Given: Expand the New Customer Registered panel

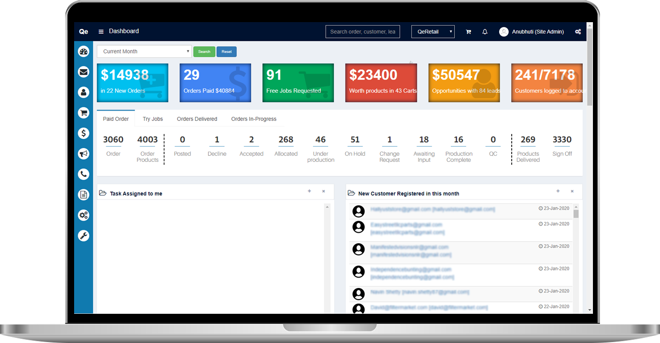Looking at the screenshot, I should point(558,191).
